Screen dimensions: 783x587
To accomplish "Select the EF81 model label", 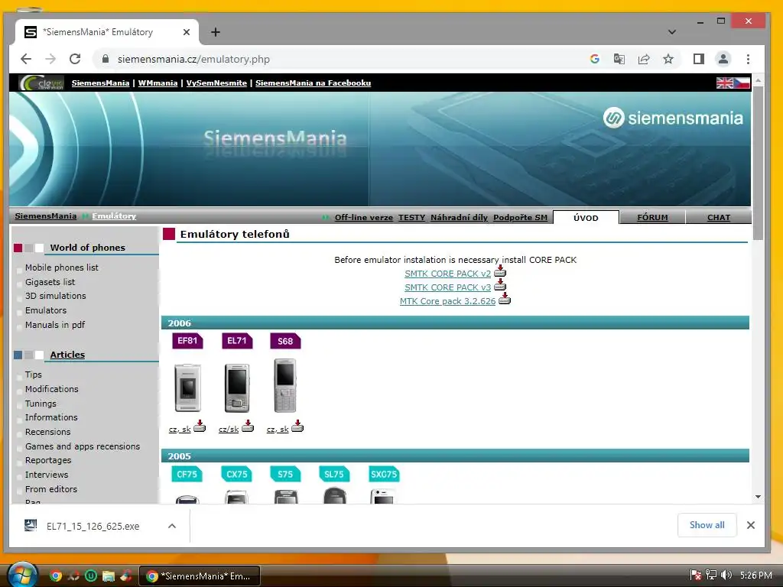I will coord(187,341).
